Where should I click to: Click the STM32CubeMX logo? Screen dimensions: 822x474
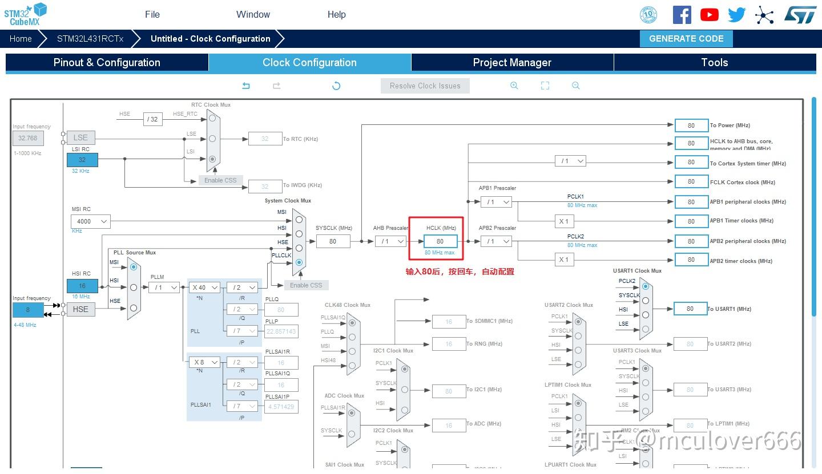(x=26, y=14)
